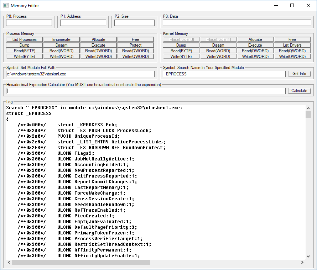Click Write(WORD) in Process Memory

62,56
